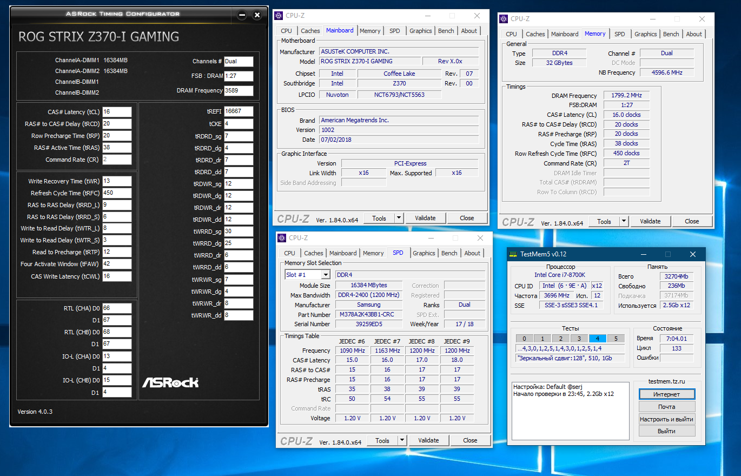
Task: Click the Close button in the Memory CPU-Z window
Action: pos(692,221)
